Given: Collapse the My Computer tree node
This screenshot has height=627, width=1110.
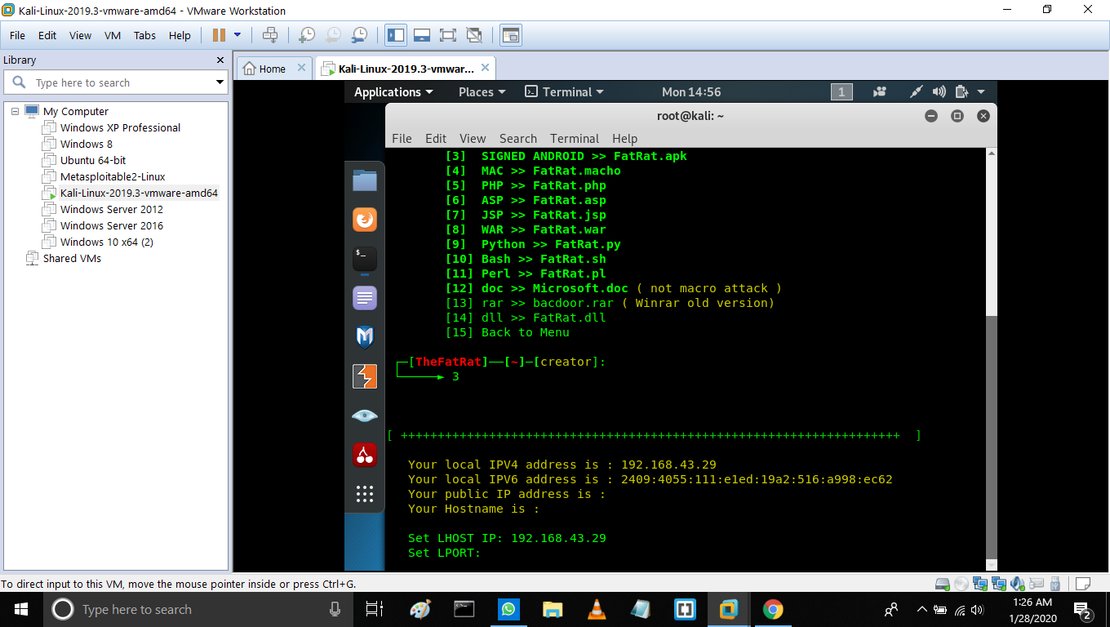Looking at the screenshot, I should point(15,111).
